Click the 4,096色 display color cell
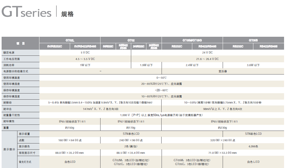Viewport: 286px width, 168px height. [x=253, y=146]
